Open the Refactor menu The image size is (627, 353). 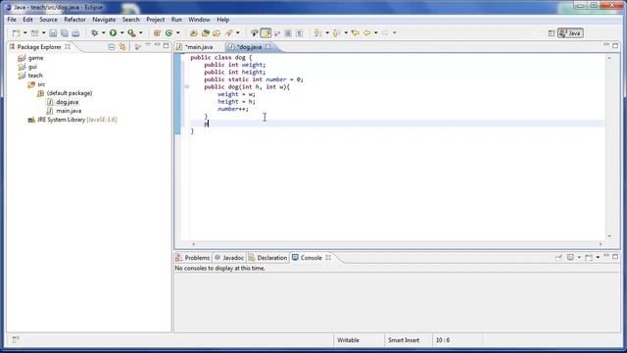tap(74, 20)
